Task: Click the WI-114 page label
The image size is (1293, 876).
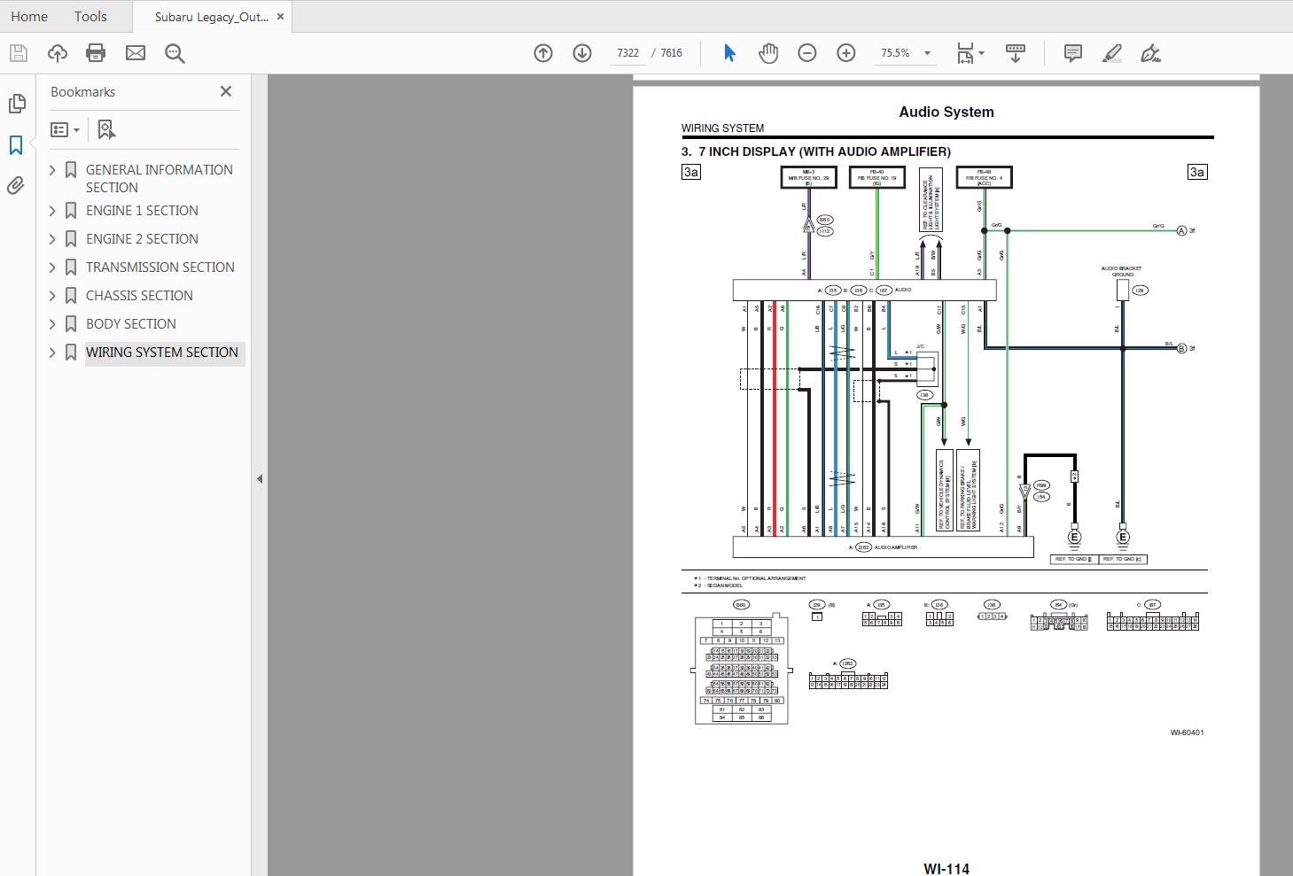Action: click(946, 869)
